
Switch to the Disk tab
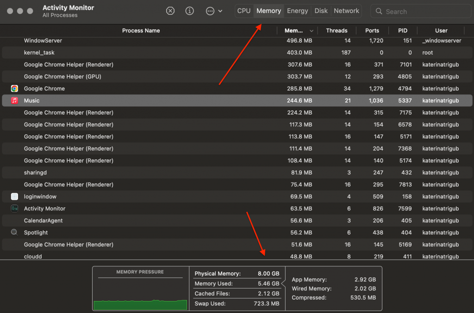321,11
